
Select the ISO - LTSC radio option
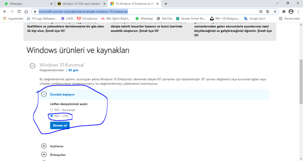[x=52, y=116]
